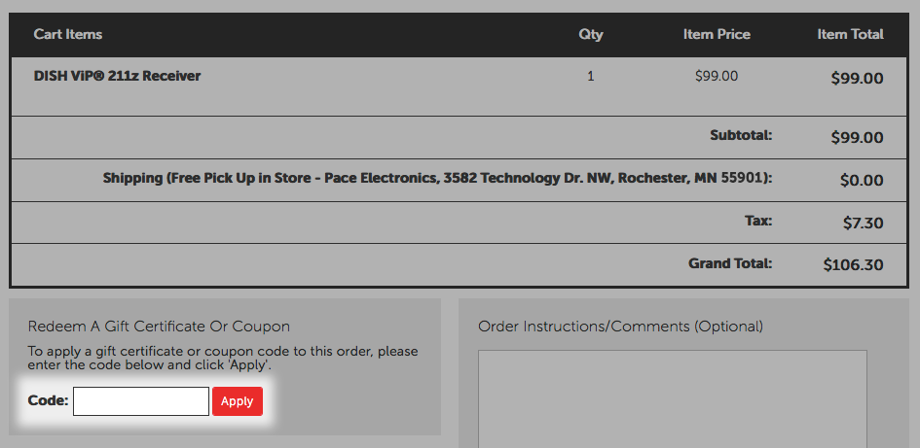
Task: Click the red Apply button
Action: (237, 401)
